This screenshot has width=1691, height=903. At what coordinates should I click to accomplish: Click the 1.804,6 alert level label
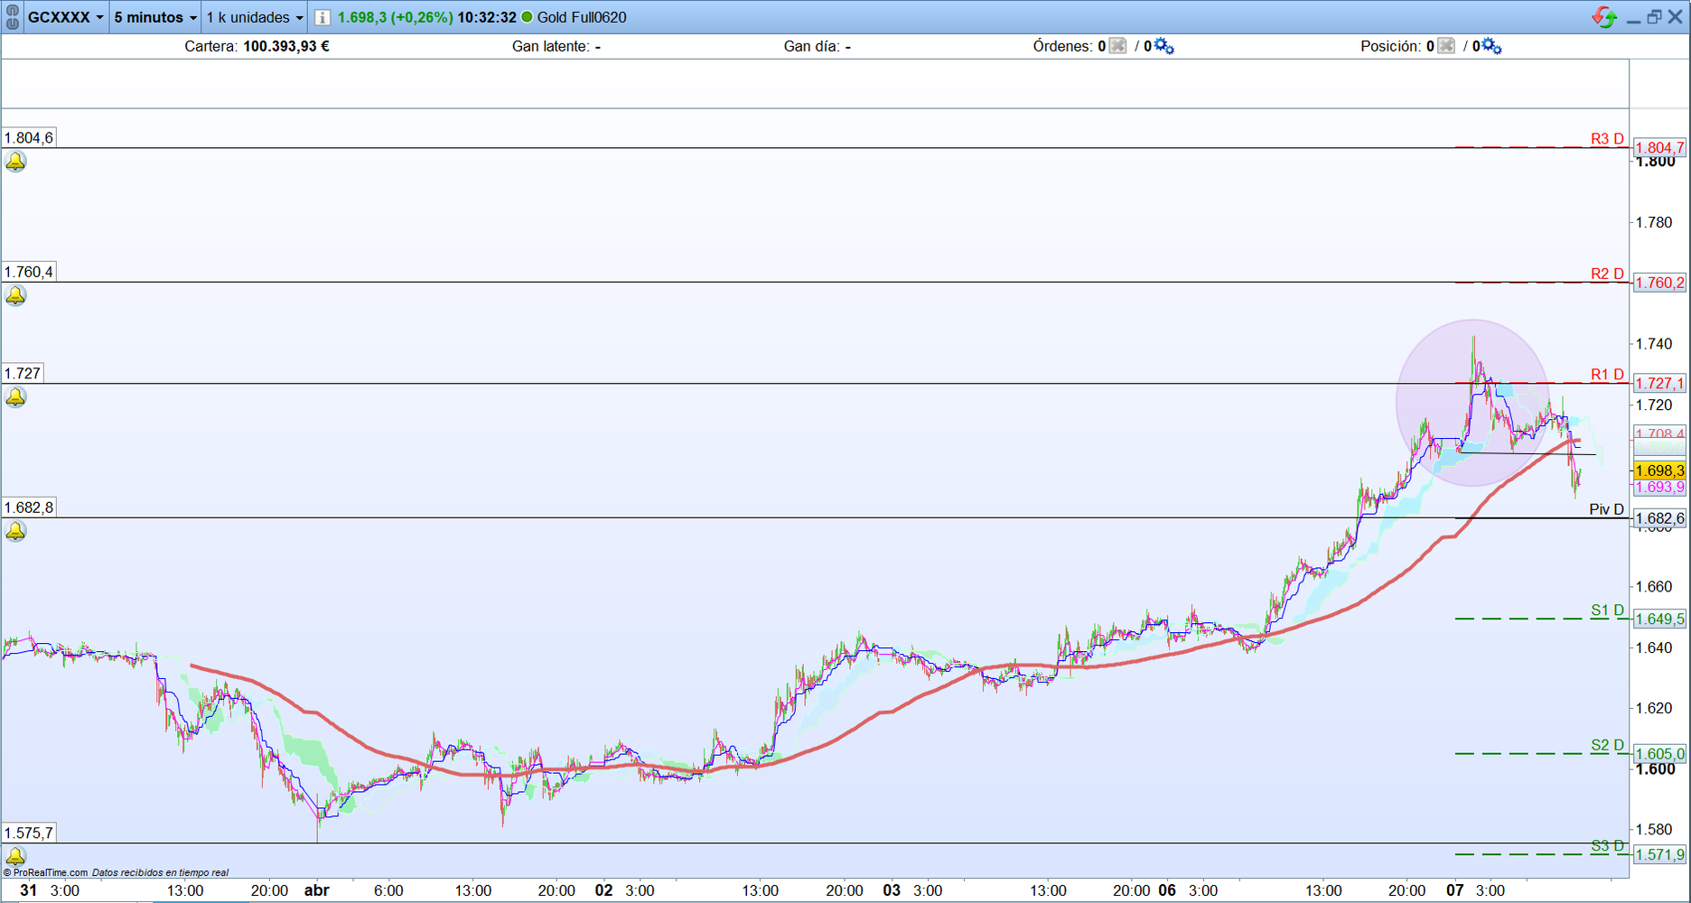click(x=29, y=137)
